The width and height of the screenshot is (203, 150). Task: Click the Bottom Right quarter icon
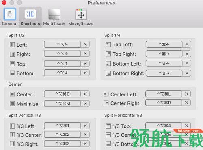click(108, 73)
